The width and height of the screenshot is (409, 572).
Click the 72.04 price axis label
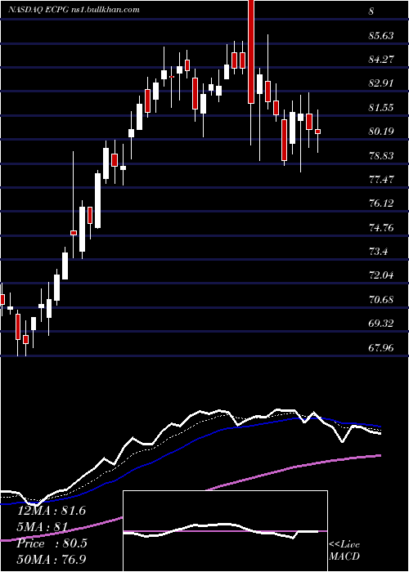[381, 275]
